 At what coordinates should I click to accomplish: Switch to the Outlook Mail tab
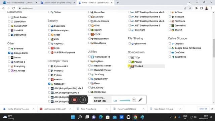tap(20, 3)
